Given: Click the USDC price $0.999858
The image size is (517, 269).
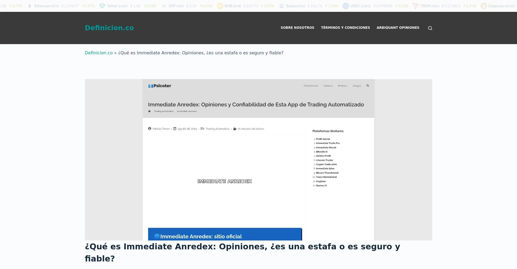Looking at the screenshot, I should pos(383,6).
